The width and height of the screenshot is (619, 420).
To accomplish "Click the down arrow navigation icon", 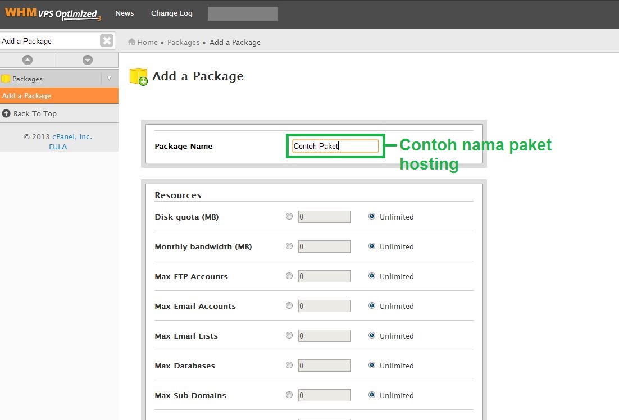I will coord(87,60).
